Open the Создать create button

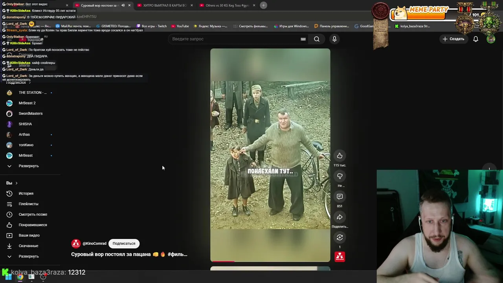pyautogui.click(x=453, y=39)
